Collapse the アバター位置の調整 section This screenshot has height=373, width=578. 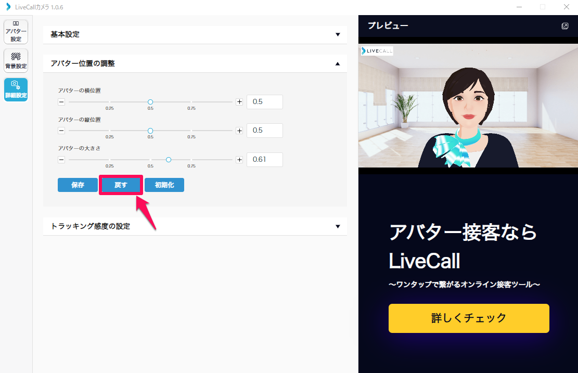[195, 64]
